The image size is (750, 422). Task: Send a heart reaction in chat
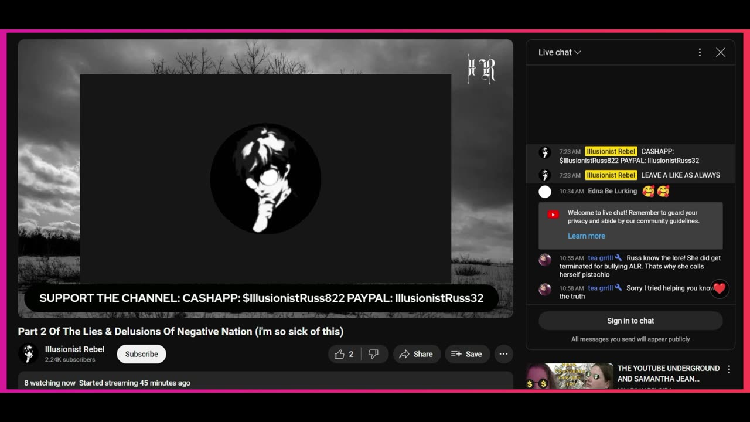point(720,288)
